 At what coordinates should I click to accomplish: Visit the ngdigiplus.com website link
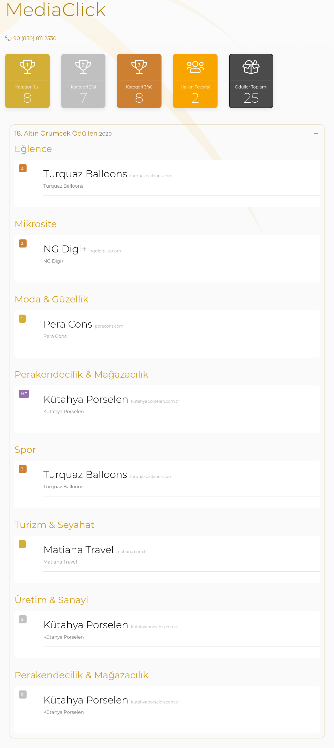pos(105,251)
